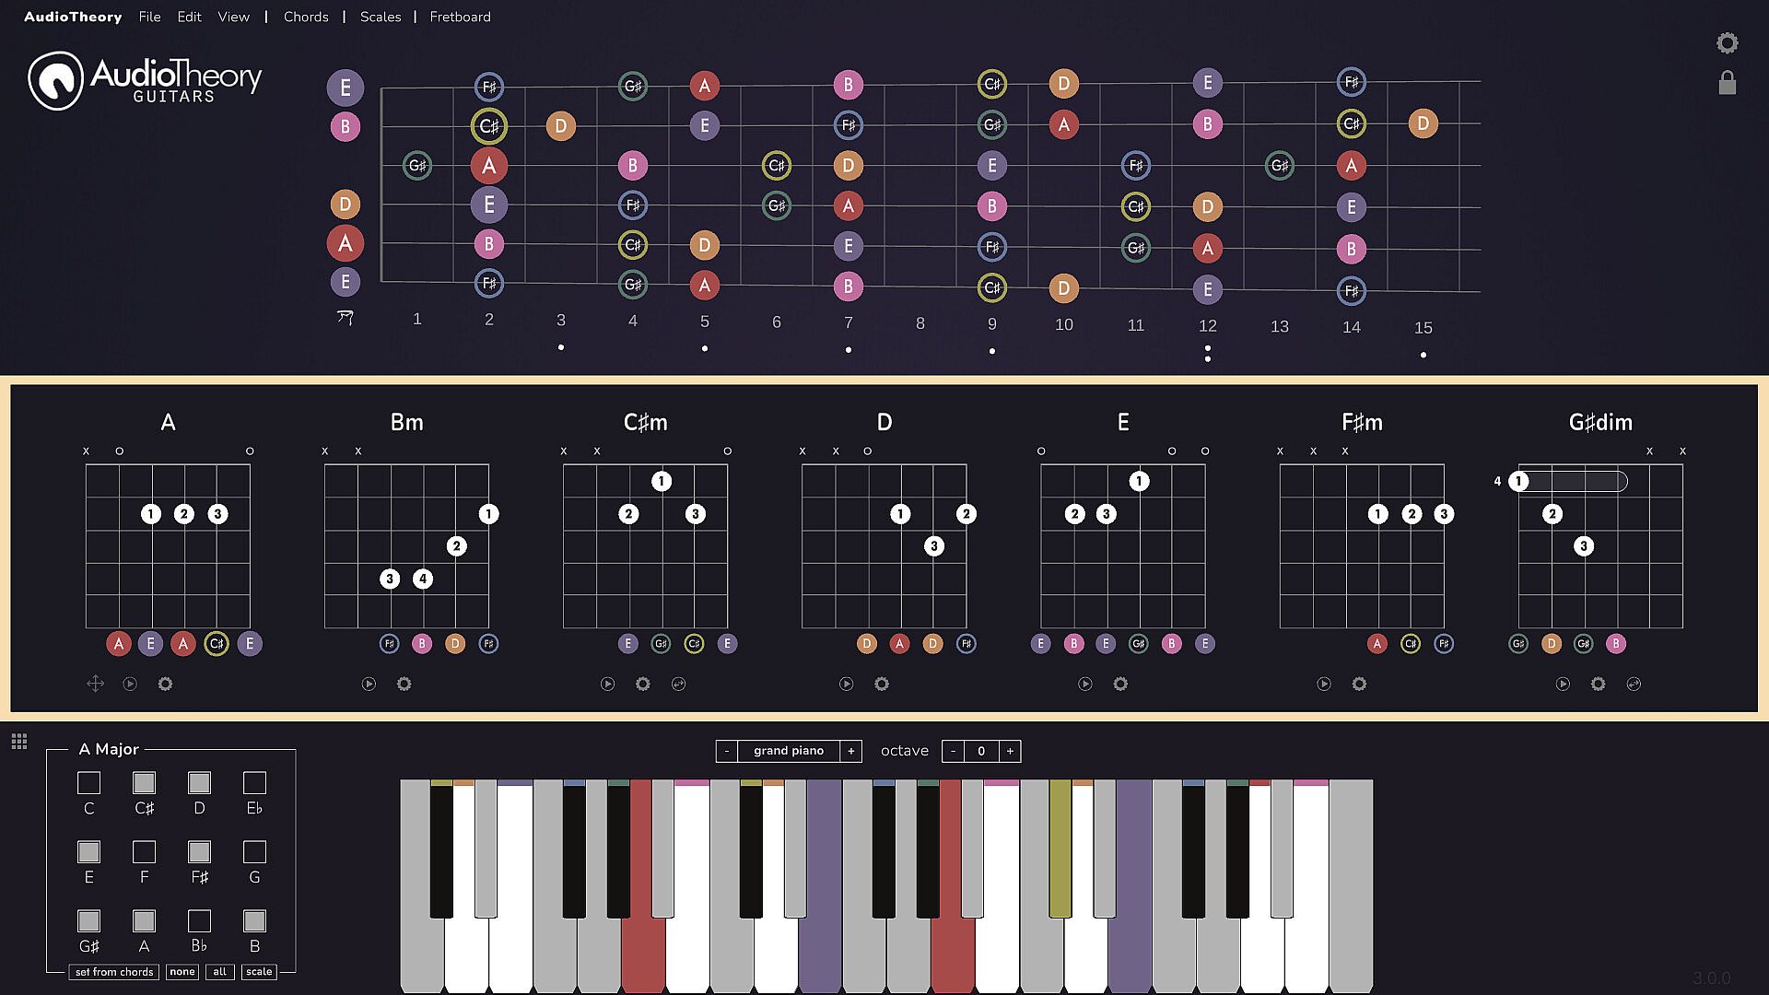Open the Bm chord settings gear
Screen dimensions: 1769x995
coord(404,684)
